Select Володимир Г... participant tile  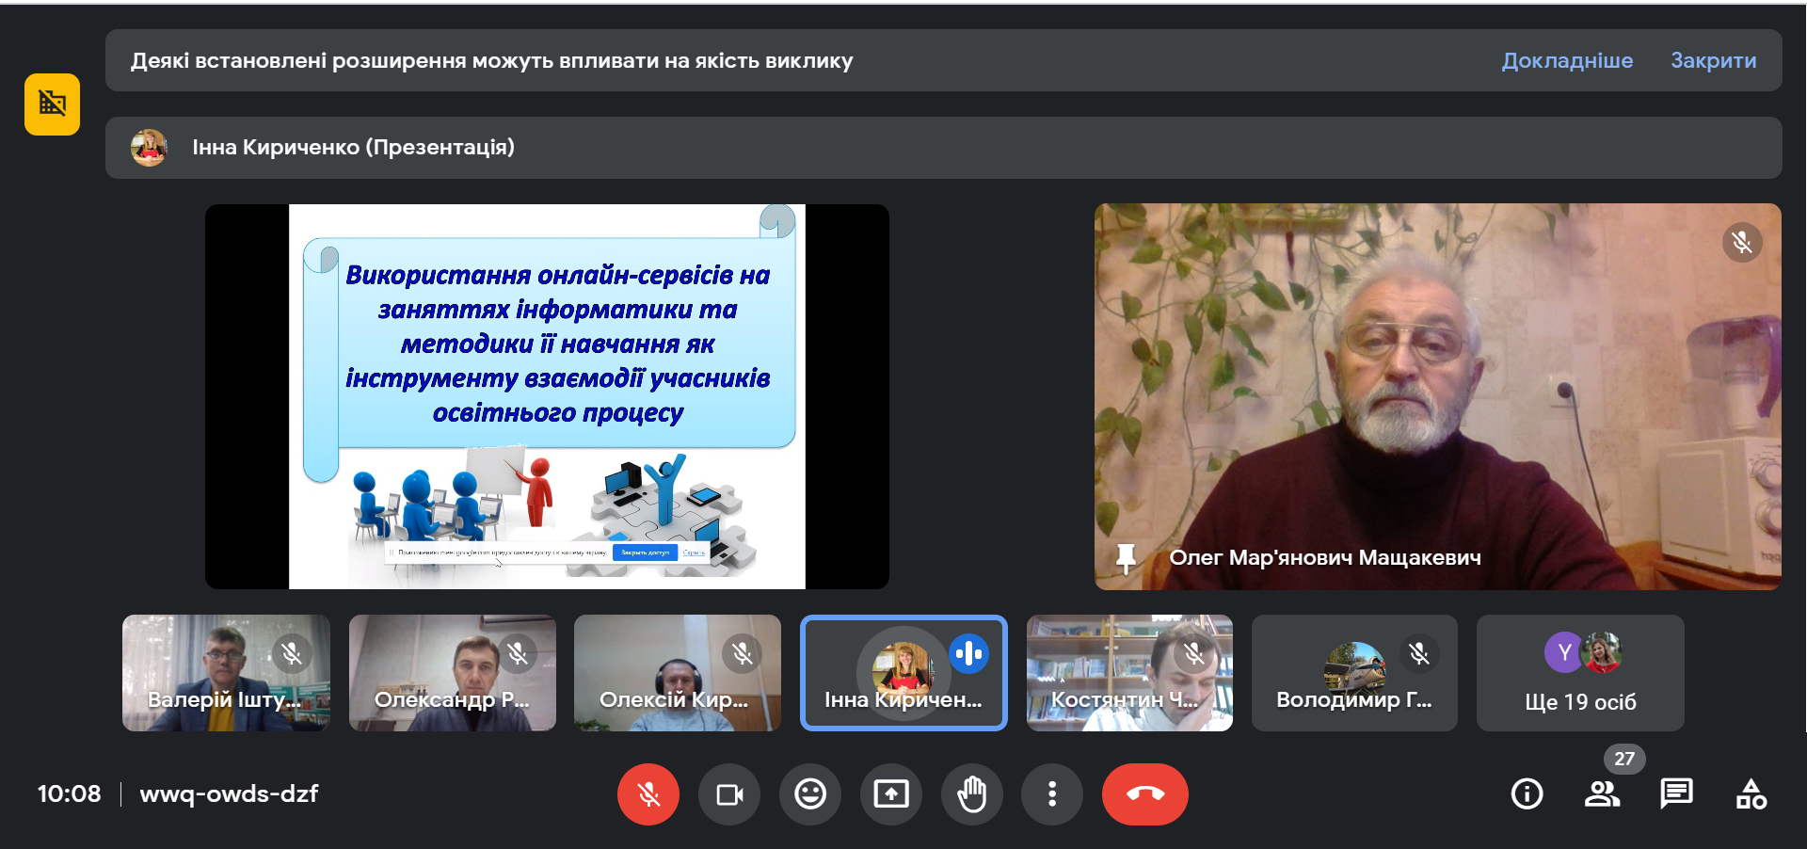1354,673
